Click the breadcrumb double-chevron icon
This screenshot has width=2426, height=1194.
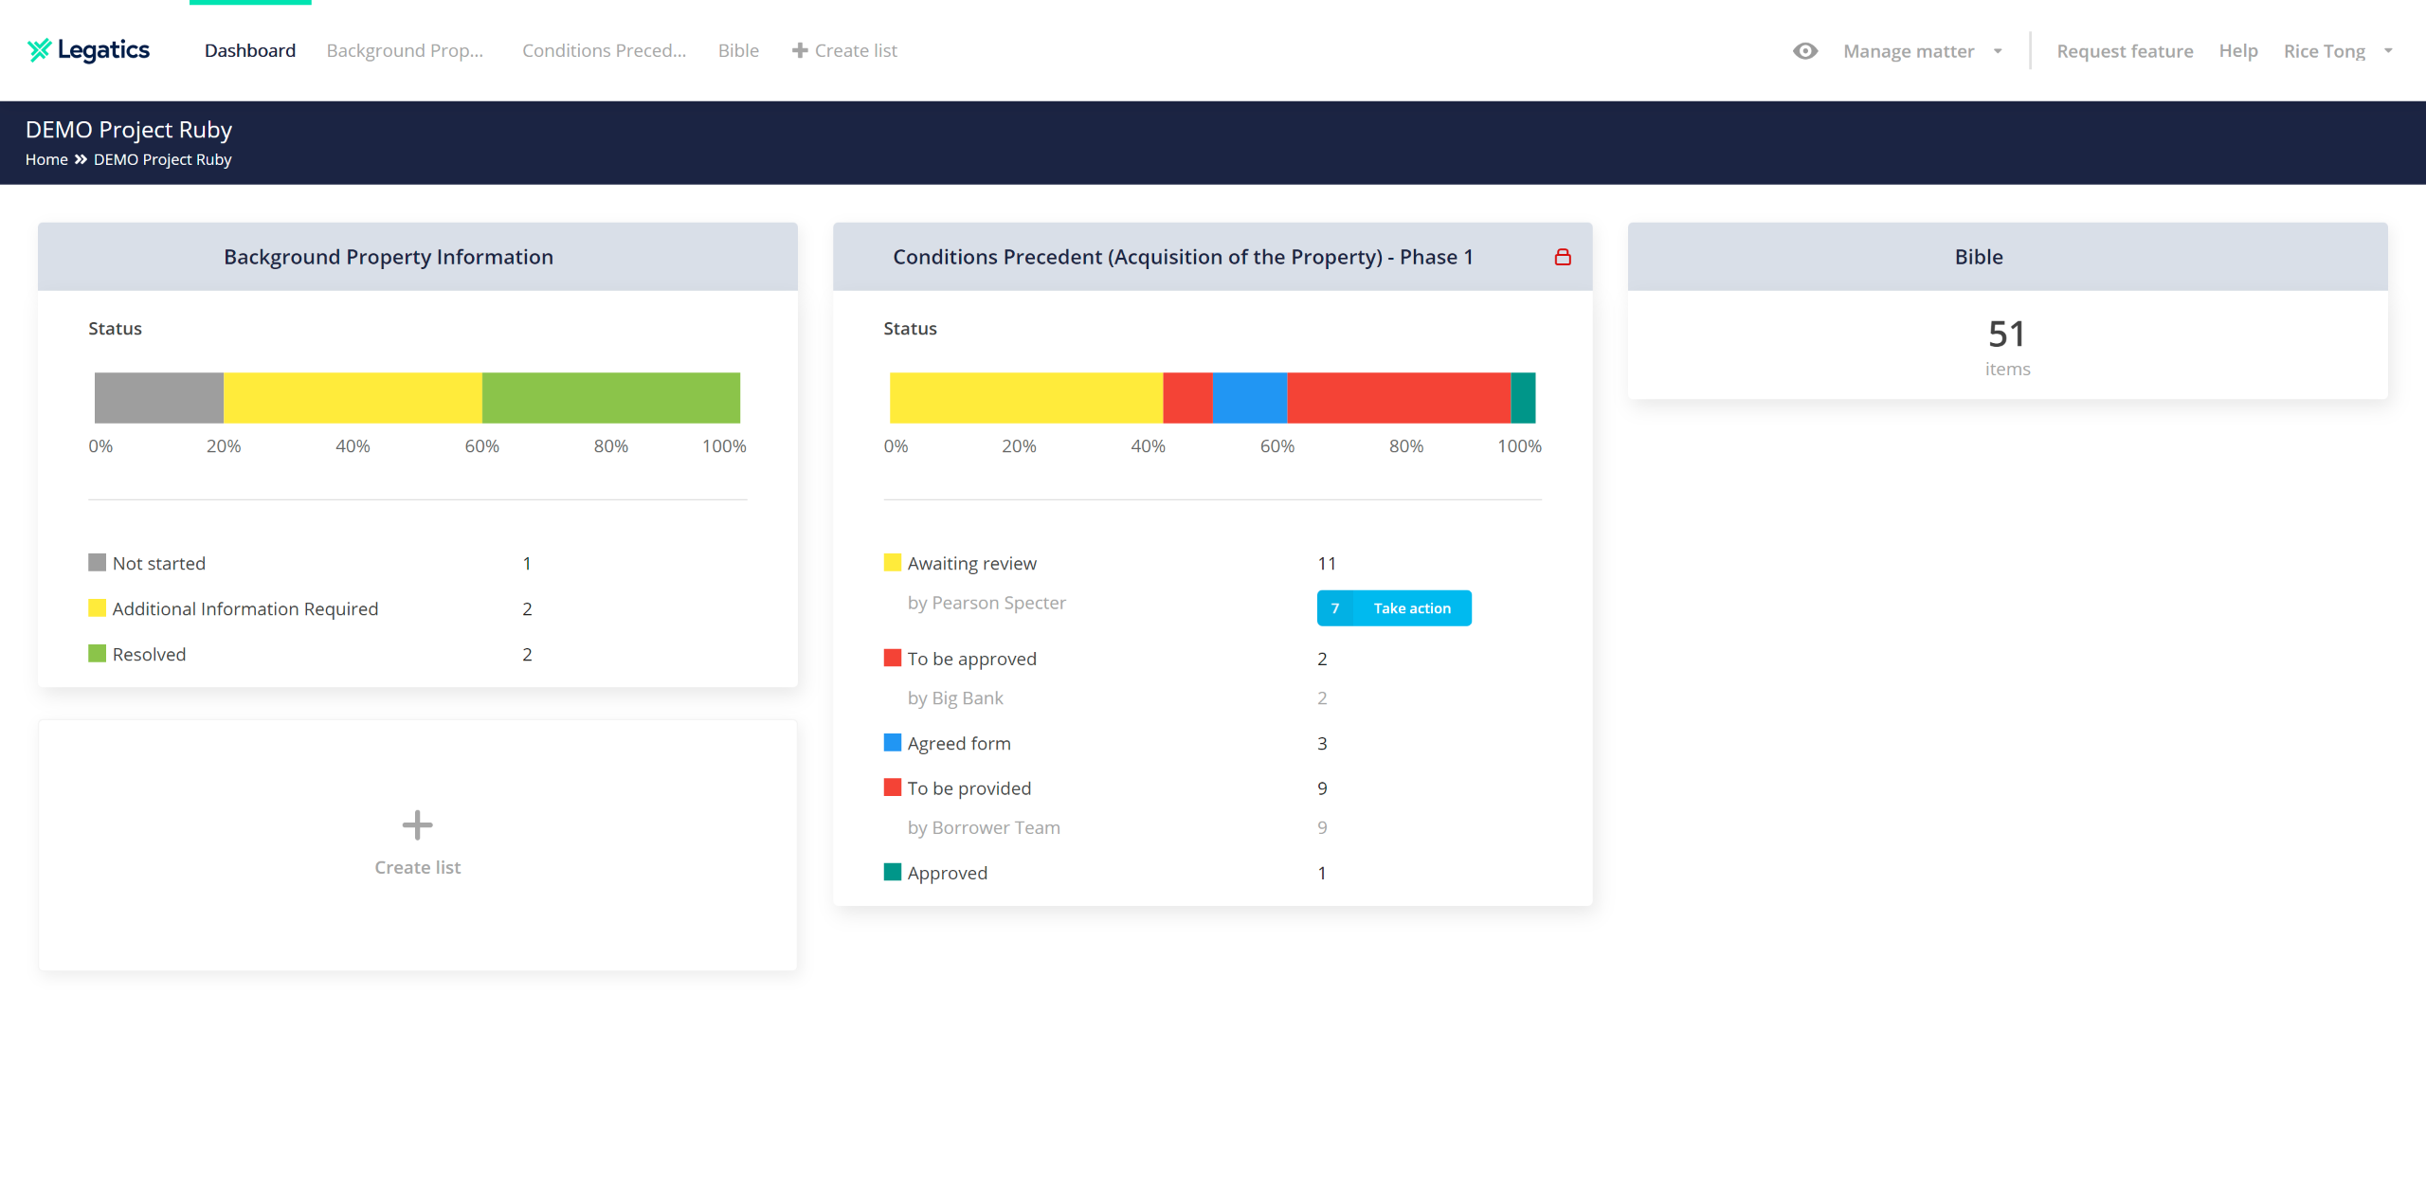[x=81, y=159]
